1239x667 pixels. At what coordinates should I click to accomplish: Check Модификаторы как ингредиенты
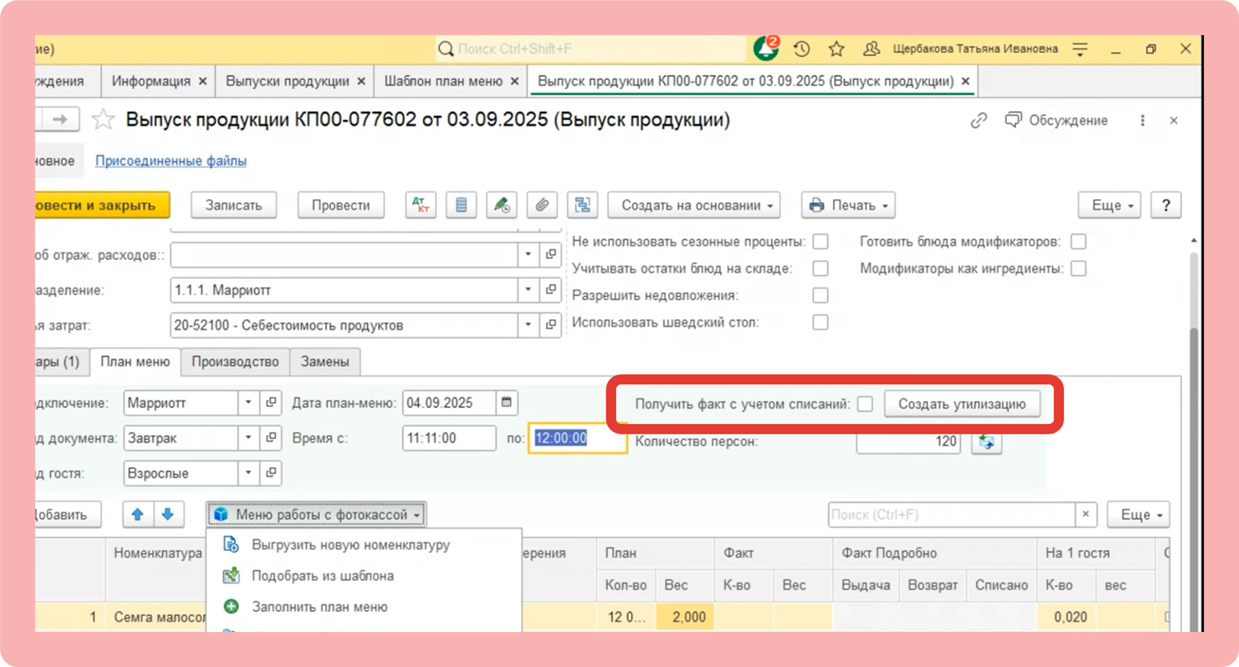(1079, 268)
